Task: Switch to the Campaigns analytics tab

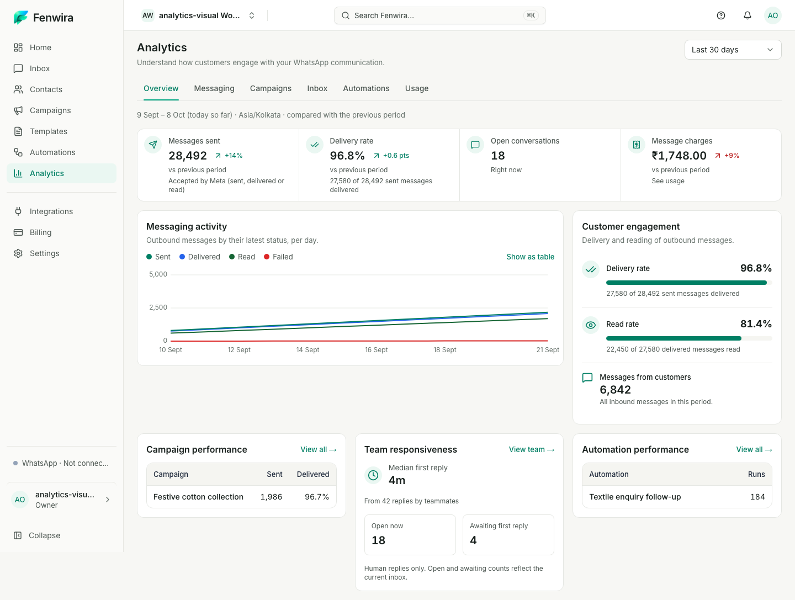Action: (271, 88)
